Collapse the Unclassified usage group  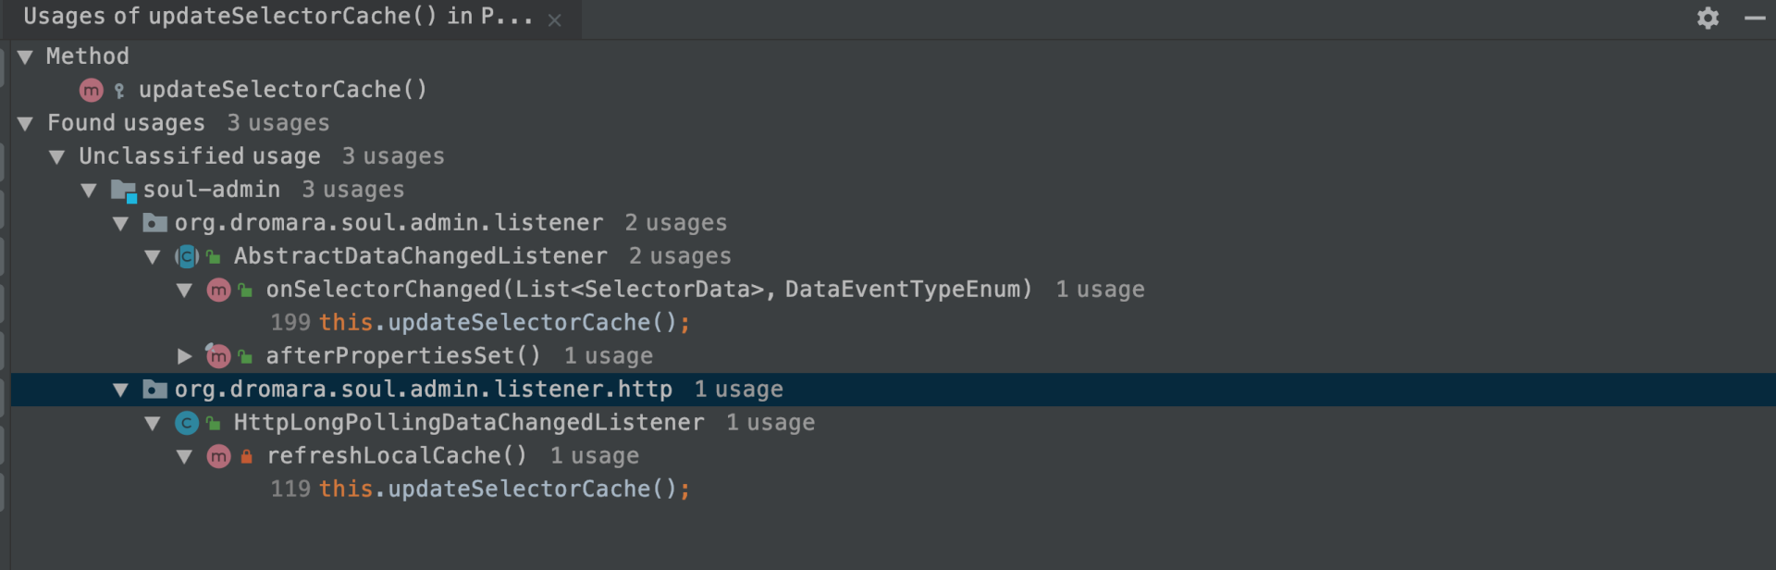57,157
